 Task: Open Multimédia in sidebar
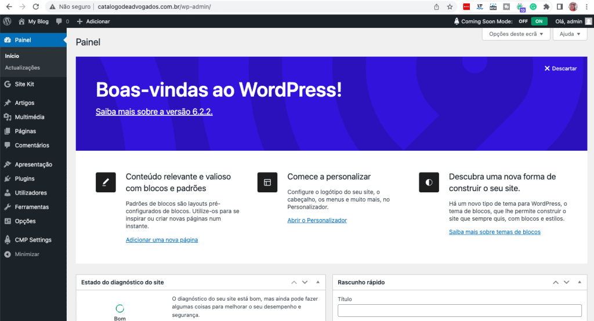(29, 117)
